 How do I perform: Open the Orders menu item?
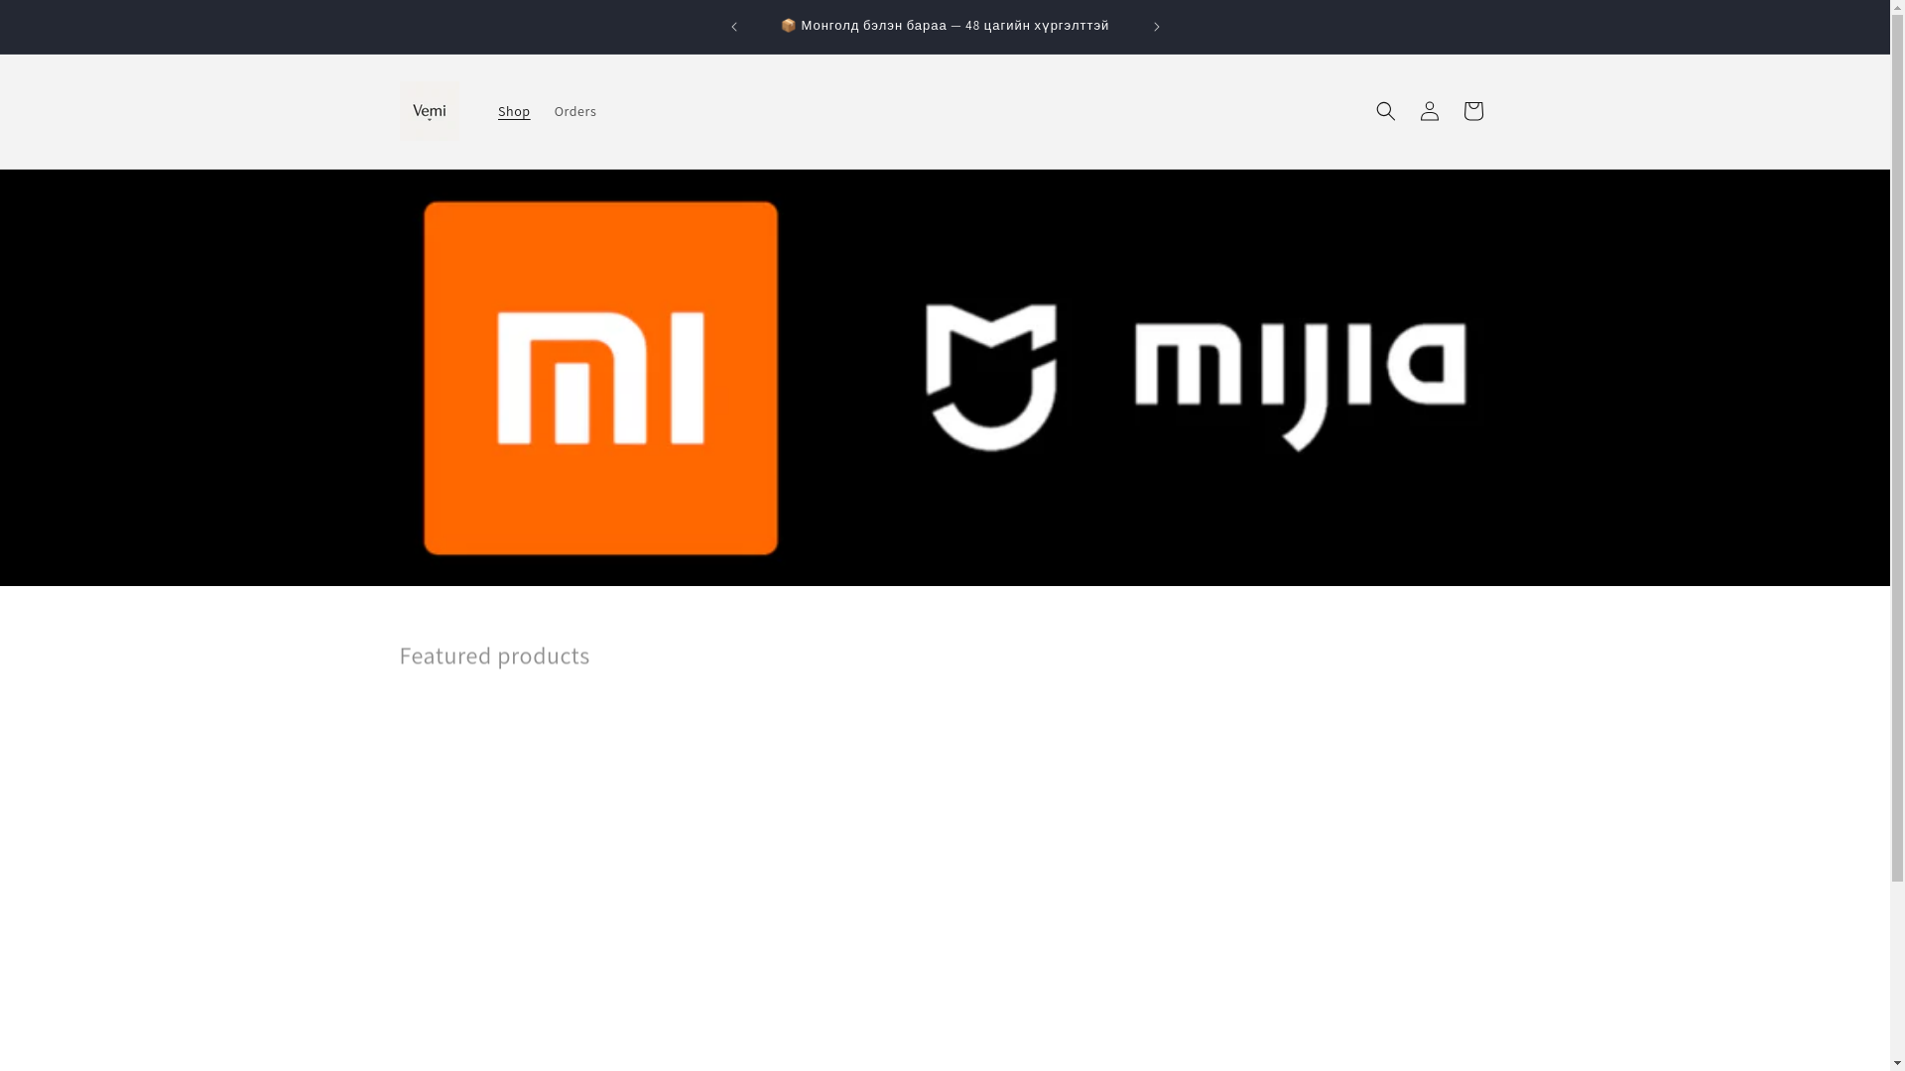click(575, 112)
